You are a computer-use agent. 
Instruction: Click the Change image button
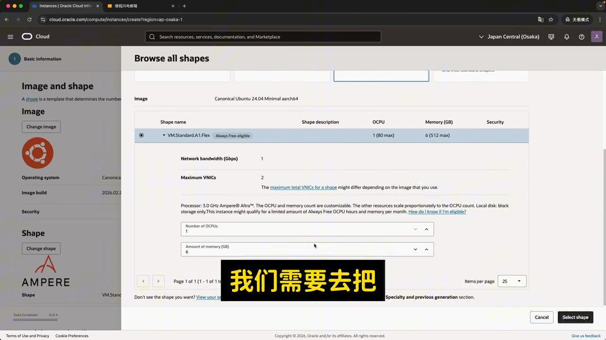41,127
